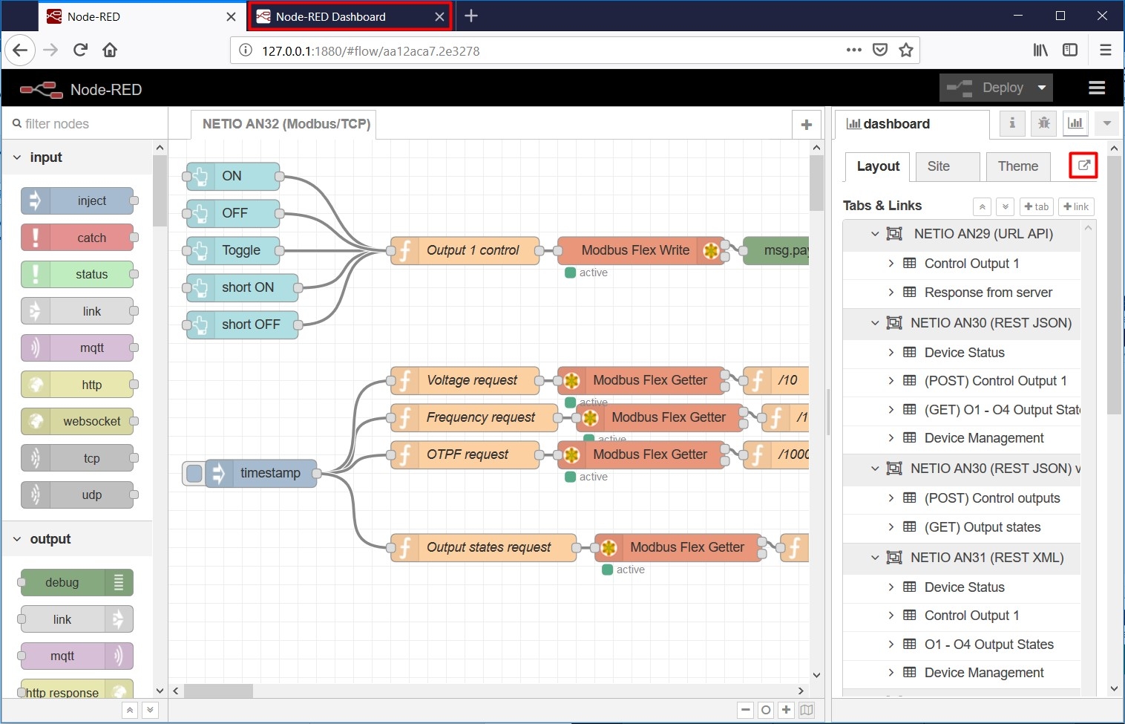Expand (GET) Output states group
The image size is (1125, 724).
coord(891,527)
